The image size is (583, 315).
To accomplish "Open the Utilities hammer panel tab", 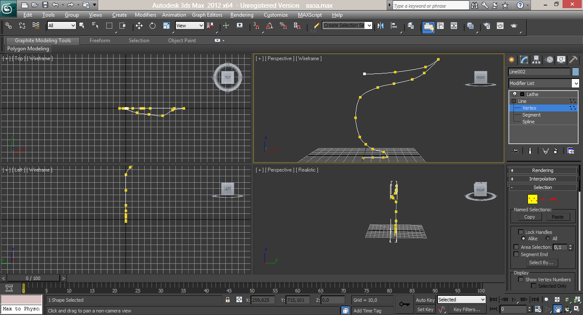I will (574, 59).
